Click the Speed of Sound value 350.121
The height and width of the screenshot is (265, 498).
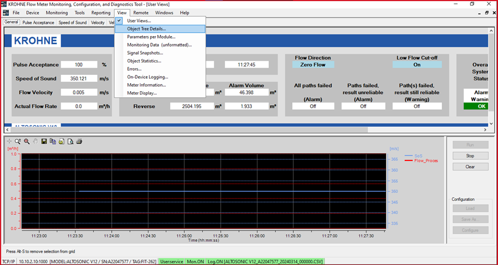click(79, 78)
